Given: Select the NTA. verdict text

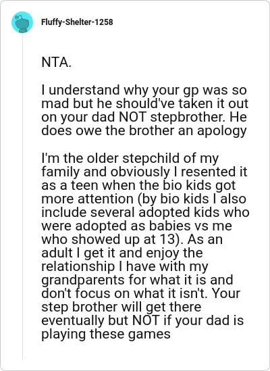Looking at the screenshot, I should coord(56,62).
